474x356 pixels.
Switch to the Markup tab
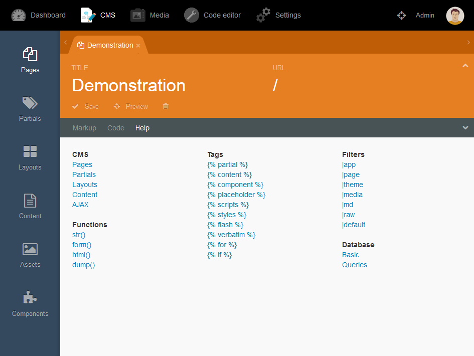point(84,128)
